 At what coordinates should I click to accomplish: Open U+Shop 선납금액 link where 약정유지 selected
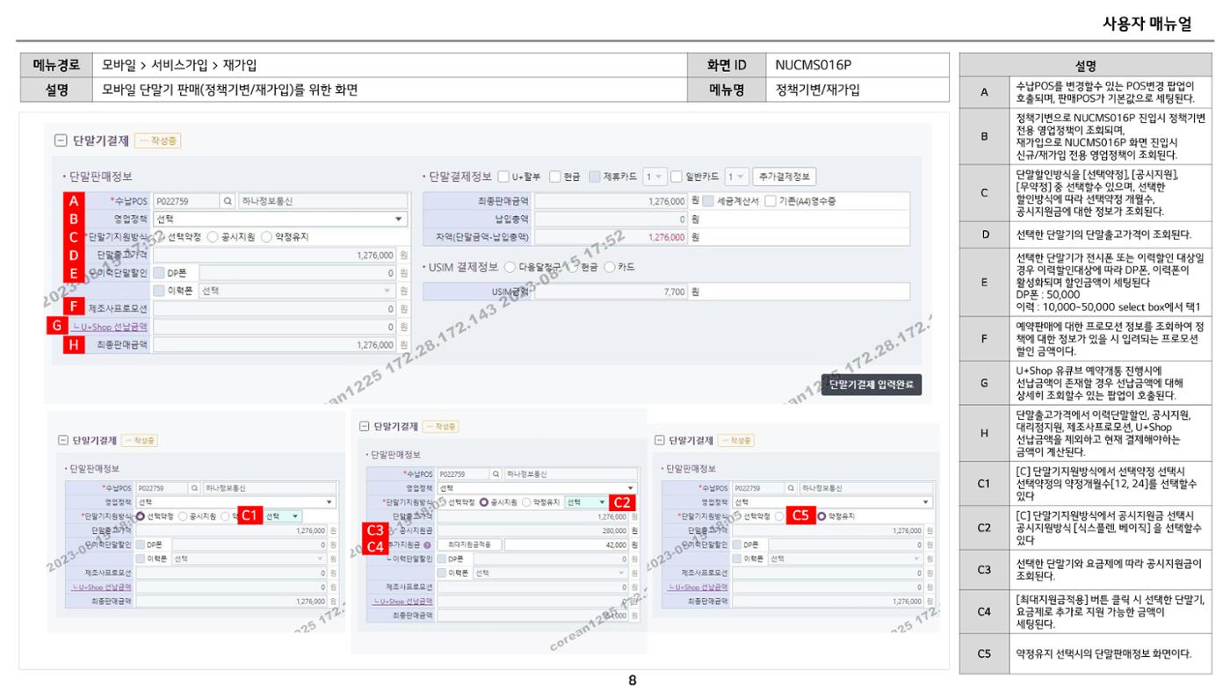click(698, 587)
